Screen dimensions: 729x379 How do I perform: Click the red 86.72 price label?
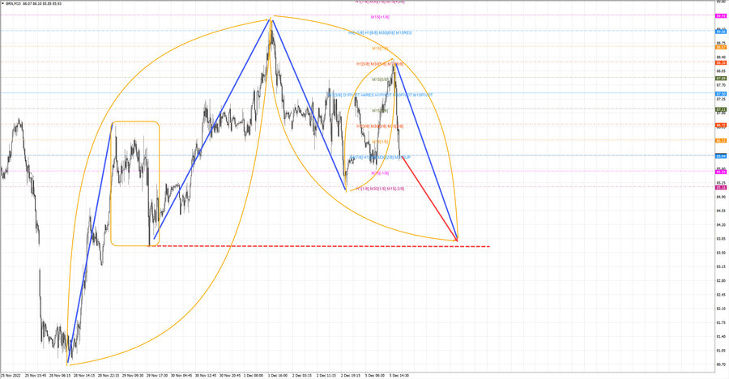pyautogui.click(x=721, y=125)
